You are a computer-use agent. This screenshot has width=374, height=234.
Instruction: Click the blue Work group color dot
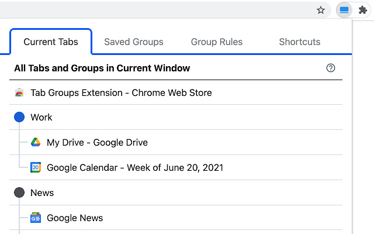coord(19,118)
